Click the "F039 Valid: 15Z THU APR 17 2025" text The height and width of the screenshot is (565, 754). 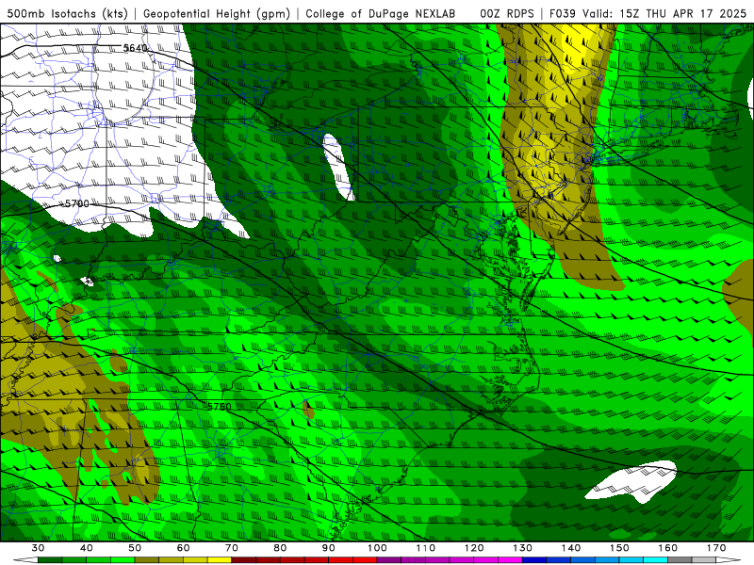click(647, 13)
